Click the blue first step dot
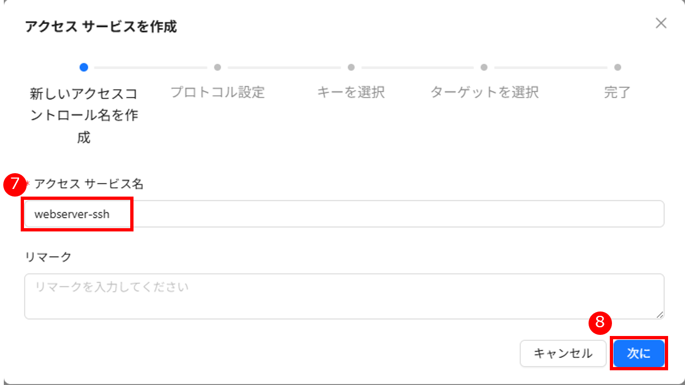Viewport: 685px width, 385px height. (83, 68)
